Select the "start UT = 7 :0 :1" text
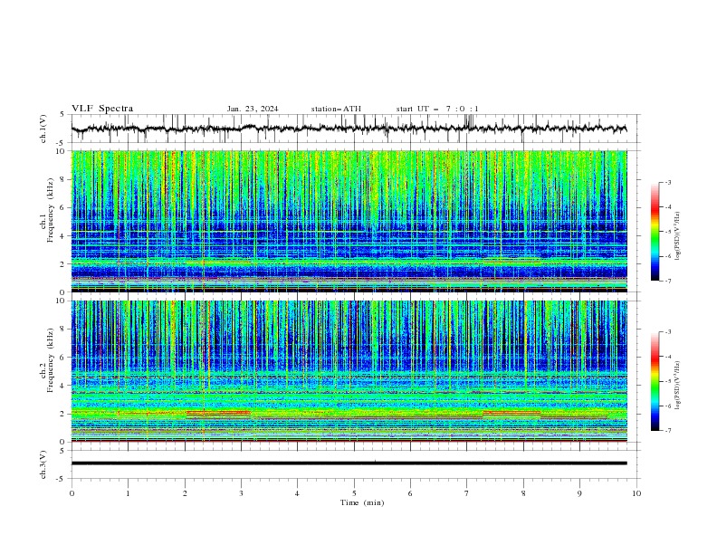717x554 pixels. click(437, 109)
